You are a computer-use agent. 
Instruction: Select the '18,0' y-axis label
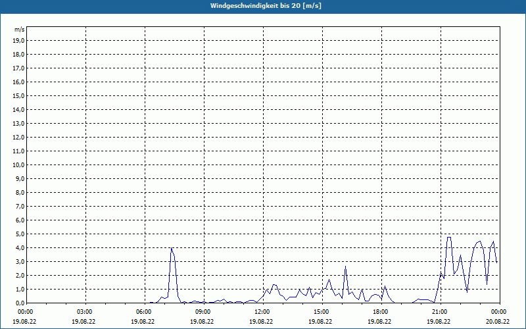point(19,55)
